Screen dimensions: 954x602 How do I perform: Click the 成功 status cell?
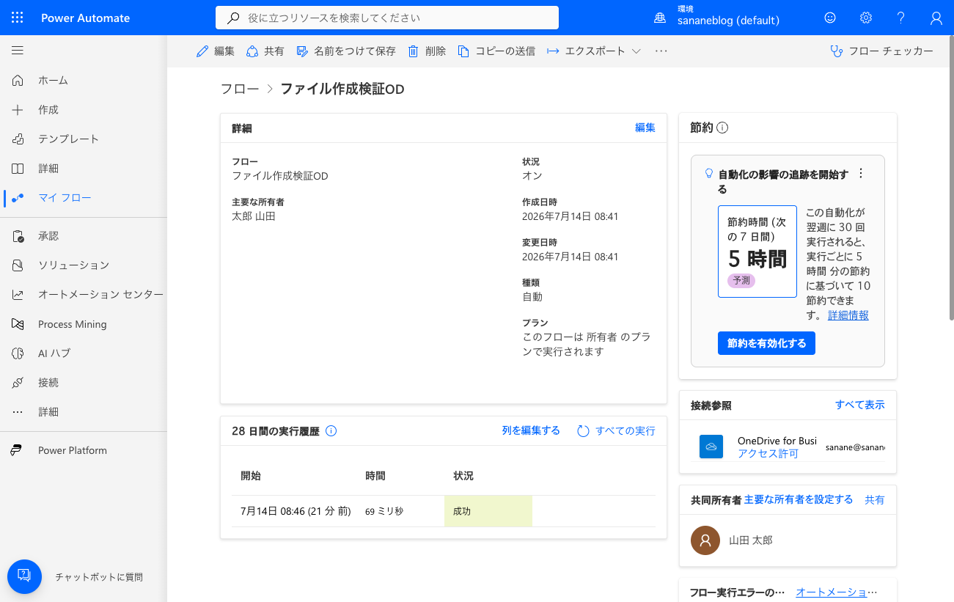488,511
